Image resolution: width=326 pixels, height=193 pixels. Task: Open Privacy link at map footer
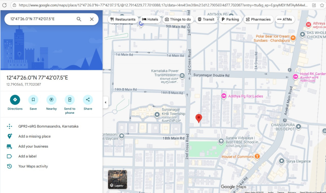[x=292, y=192]
